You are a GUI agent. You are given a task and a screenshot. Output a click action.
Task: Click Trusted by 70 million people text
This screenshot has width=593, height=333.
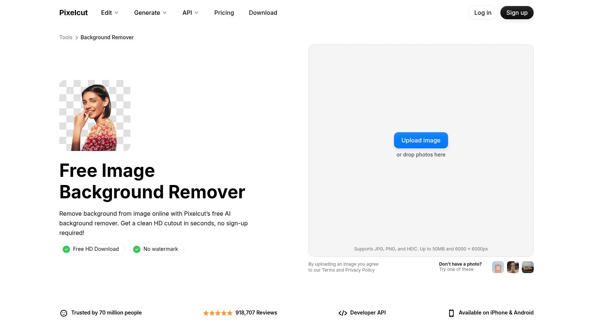106,313
